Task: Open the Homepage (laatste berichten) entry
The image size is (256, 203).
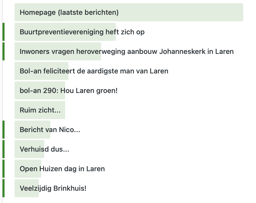Action: tap(69, 12)
